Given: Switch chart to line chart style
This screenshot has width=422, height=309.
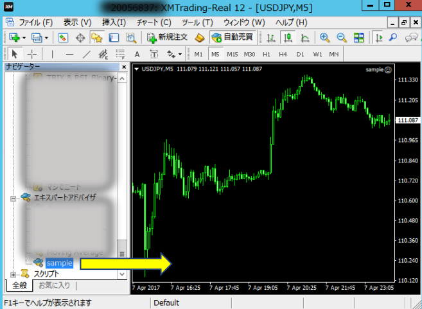Looking at the screenshot, I should pos(304,38).
